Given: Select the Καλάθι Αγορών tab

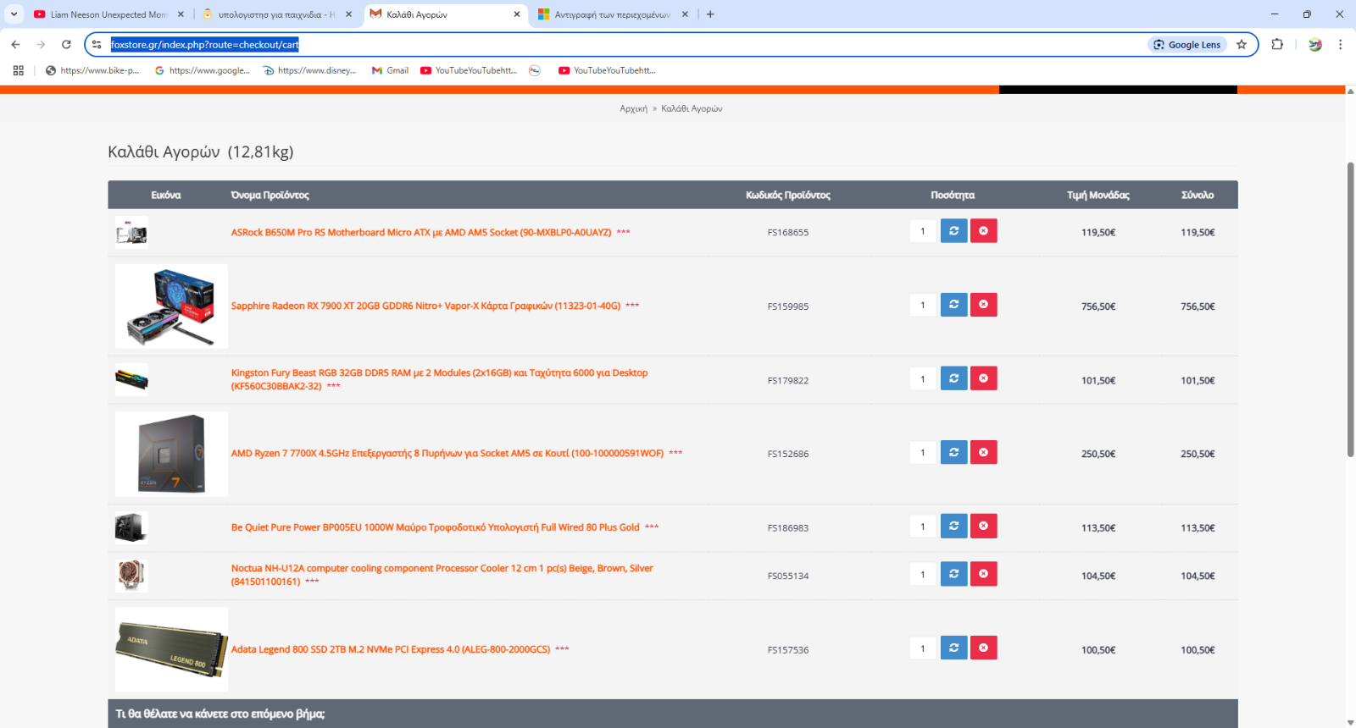Looking at the screenshot, I should (445, 14).
